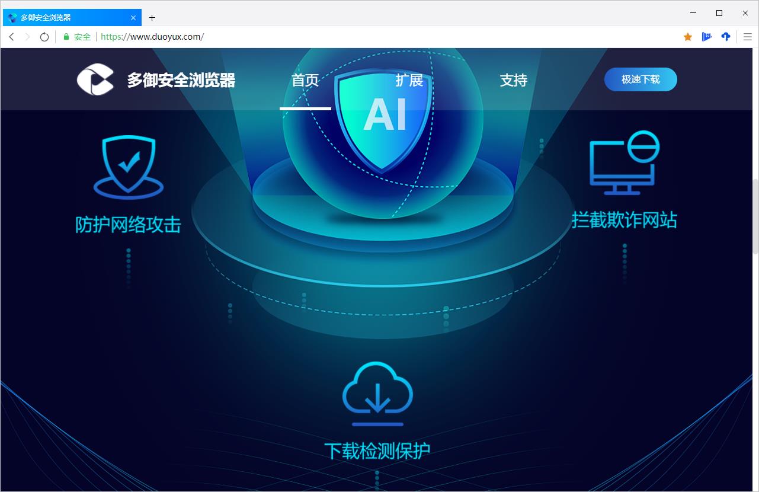The width and height of the screenshot is (759, 492).
Task: Select the 多御安全浏览器 browser tab
Action: 65,17
